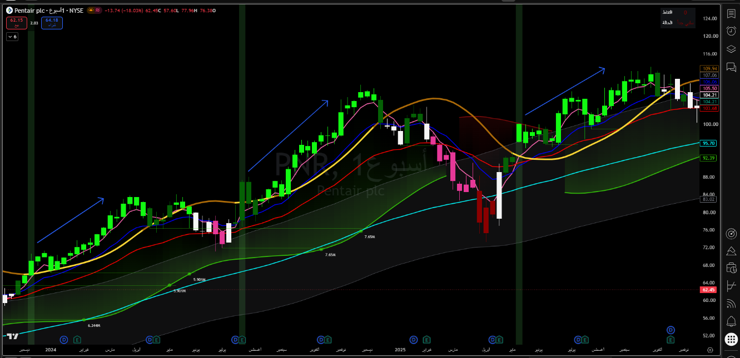Click the rightmost dividend D marker

tap(671, 330)
